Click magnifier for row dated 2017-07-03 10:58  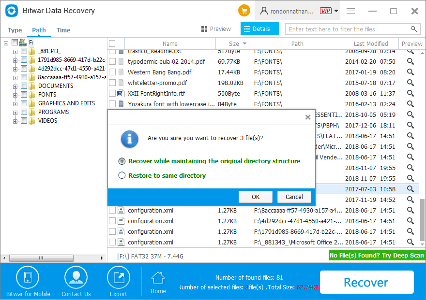coord(410,189)
